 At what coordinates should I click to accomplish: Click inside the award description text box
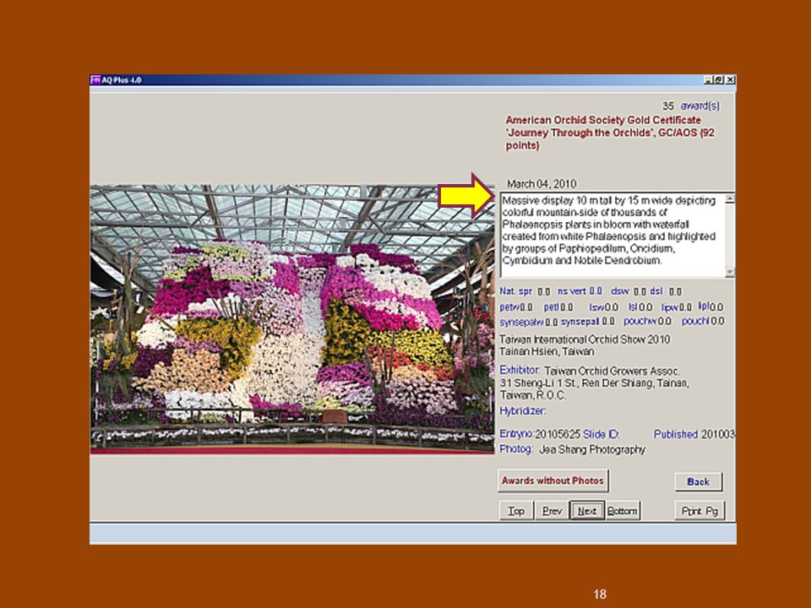612,236
